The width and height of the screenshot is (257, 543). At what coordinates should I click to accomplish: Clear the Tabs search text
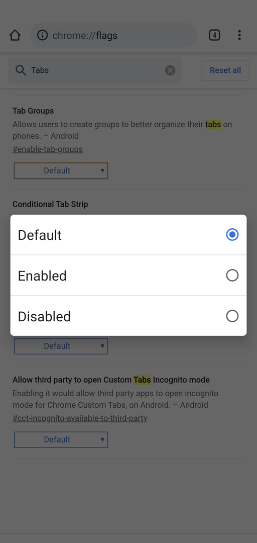click(170, 70)
